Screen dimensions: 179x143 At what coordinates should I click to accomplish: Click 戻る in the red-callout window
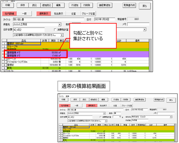tap(145, 6)
